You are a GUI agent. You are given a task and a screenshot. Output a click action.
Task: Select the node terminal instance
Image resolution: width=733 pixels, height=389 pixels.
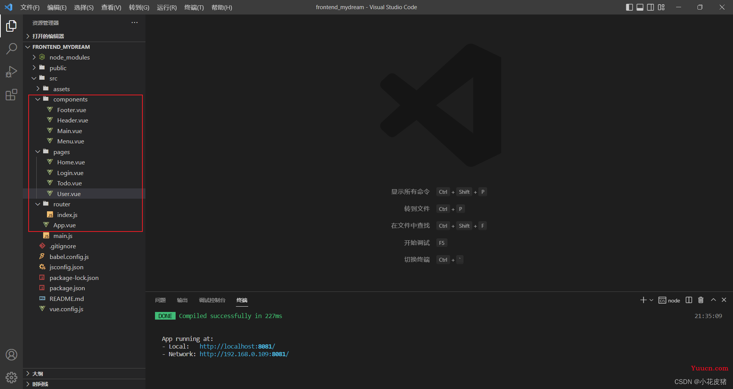point(669,301)
